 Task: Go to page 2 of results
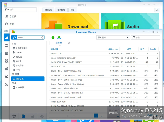102,116
